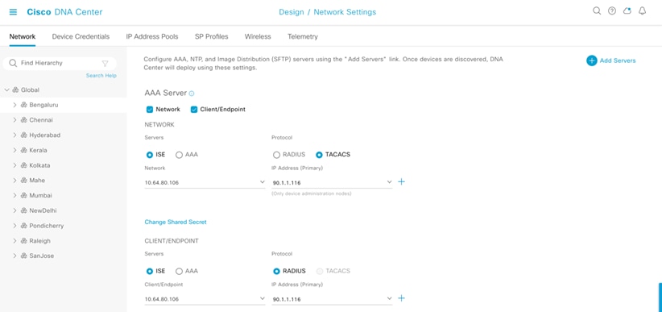
Task: Open the Network 10.64.80.106 dropdown
Action: click(205, 183)
